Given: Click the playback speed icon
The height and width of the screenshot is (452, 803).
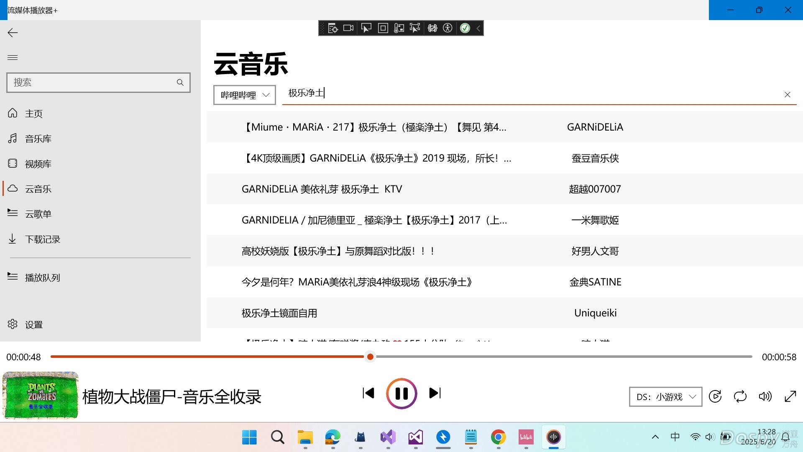Looking at the screenshot, I should point(715,396).
